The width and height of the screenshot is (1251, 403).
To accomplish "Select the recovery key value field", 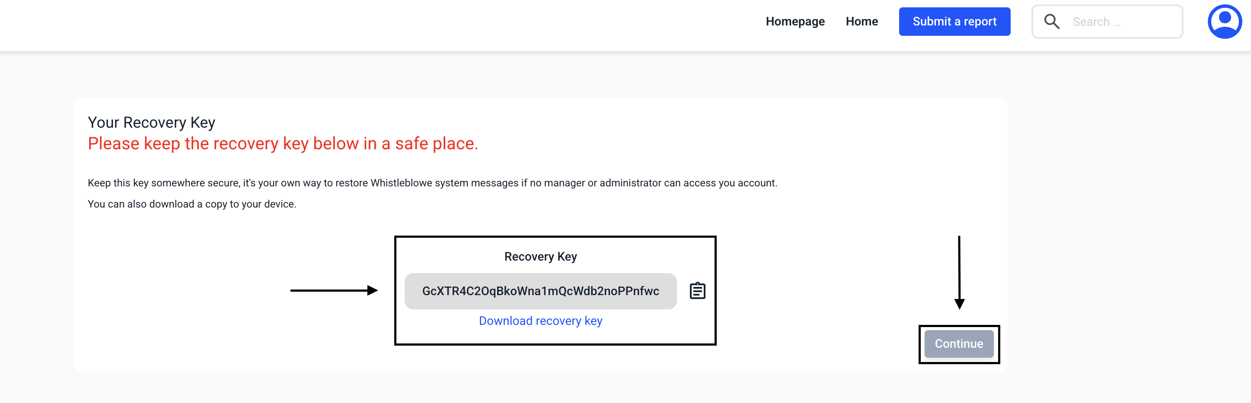I will [x=540, y=291].
